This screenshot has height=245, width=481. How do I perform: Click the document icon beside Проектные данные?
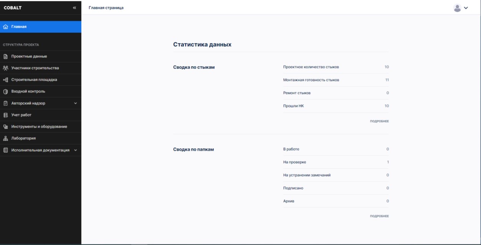5,56
